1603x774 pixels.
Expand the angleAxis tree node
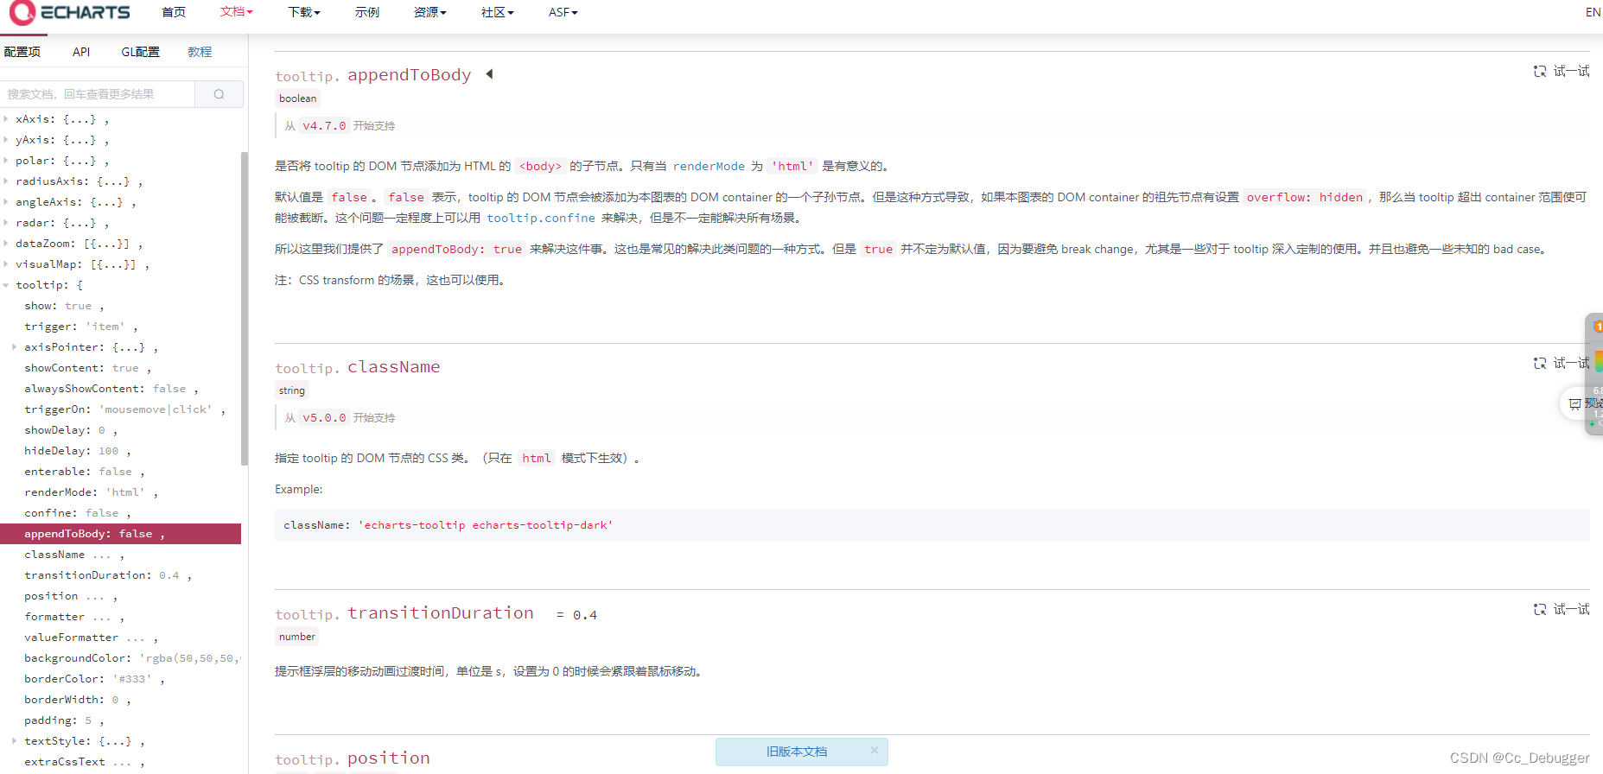(6, 202)
